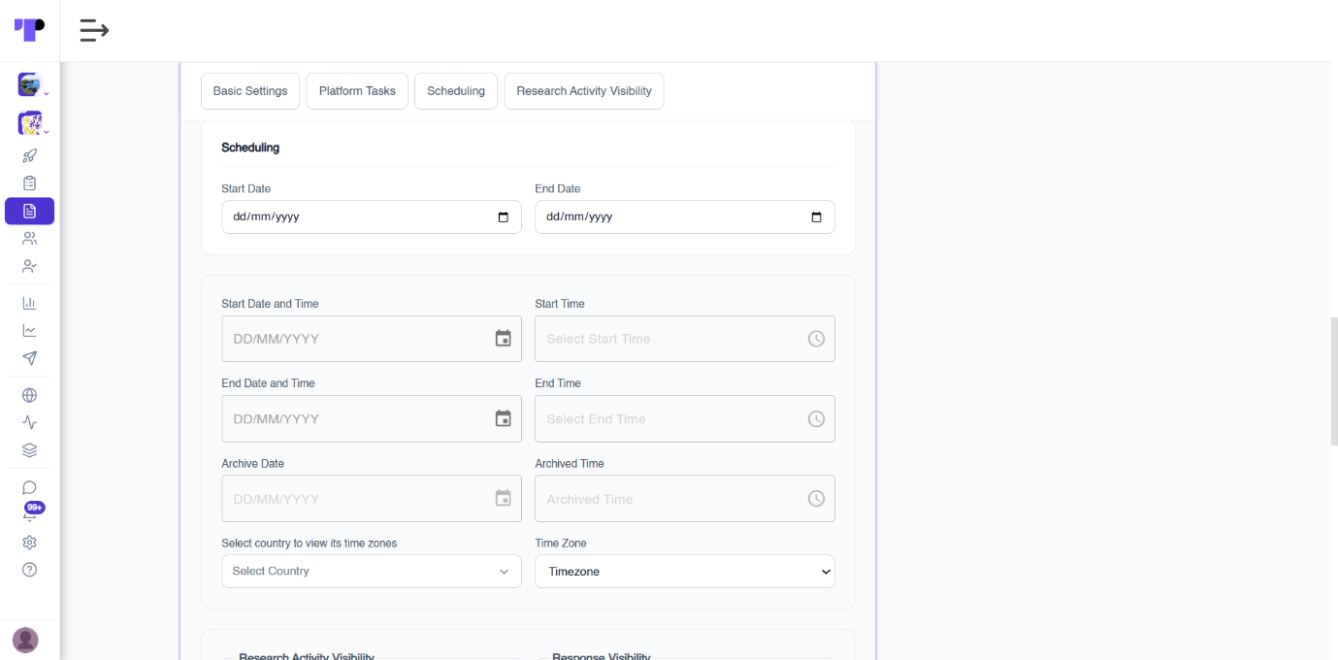Image resolution: width=1338 pixels, height=660 pixels.
Task: Open the bar chart icon in sidebar
Action: coord(29,303)
